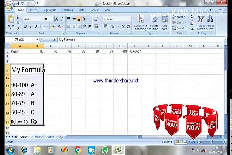Apply Comma Style
Screen dimensions: 232x155
[x=118, y=26]
